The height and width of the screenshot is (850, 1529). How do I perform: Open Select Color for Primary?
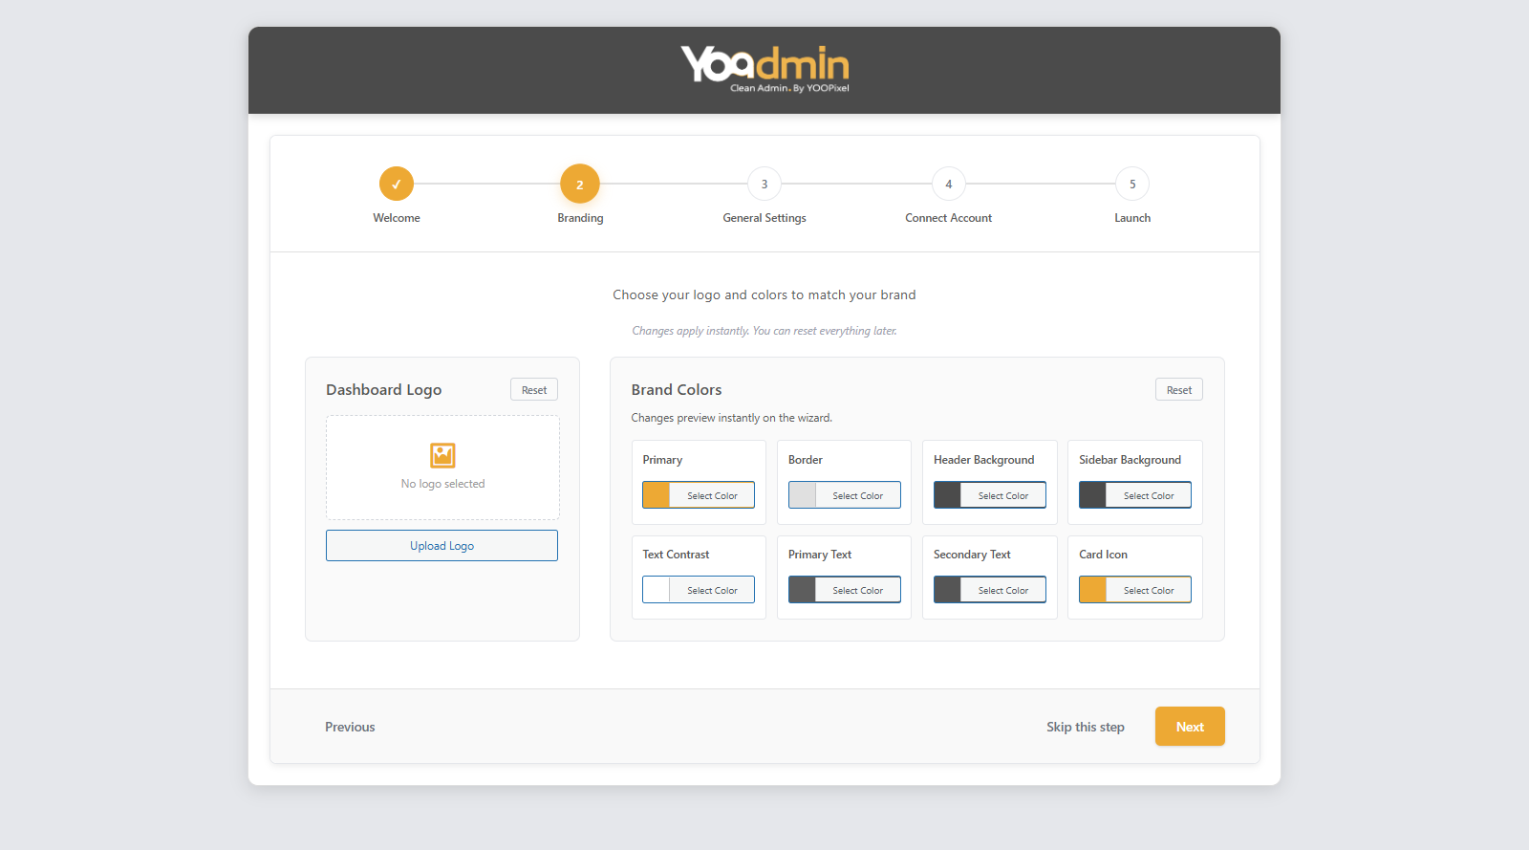point(712,495)
